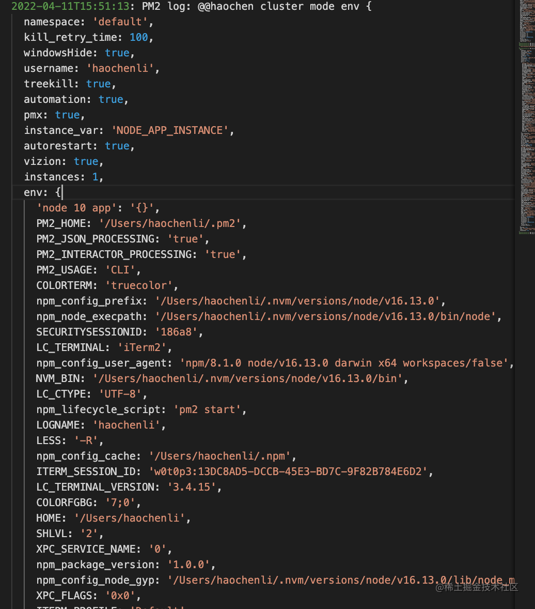The width and height of the screenshot is (535, 609).
Task: Click the autorestart: true line
Action: pyautogui.click(x=79, y=146)
